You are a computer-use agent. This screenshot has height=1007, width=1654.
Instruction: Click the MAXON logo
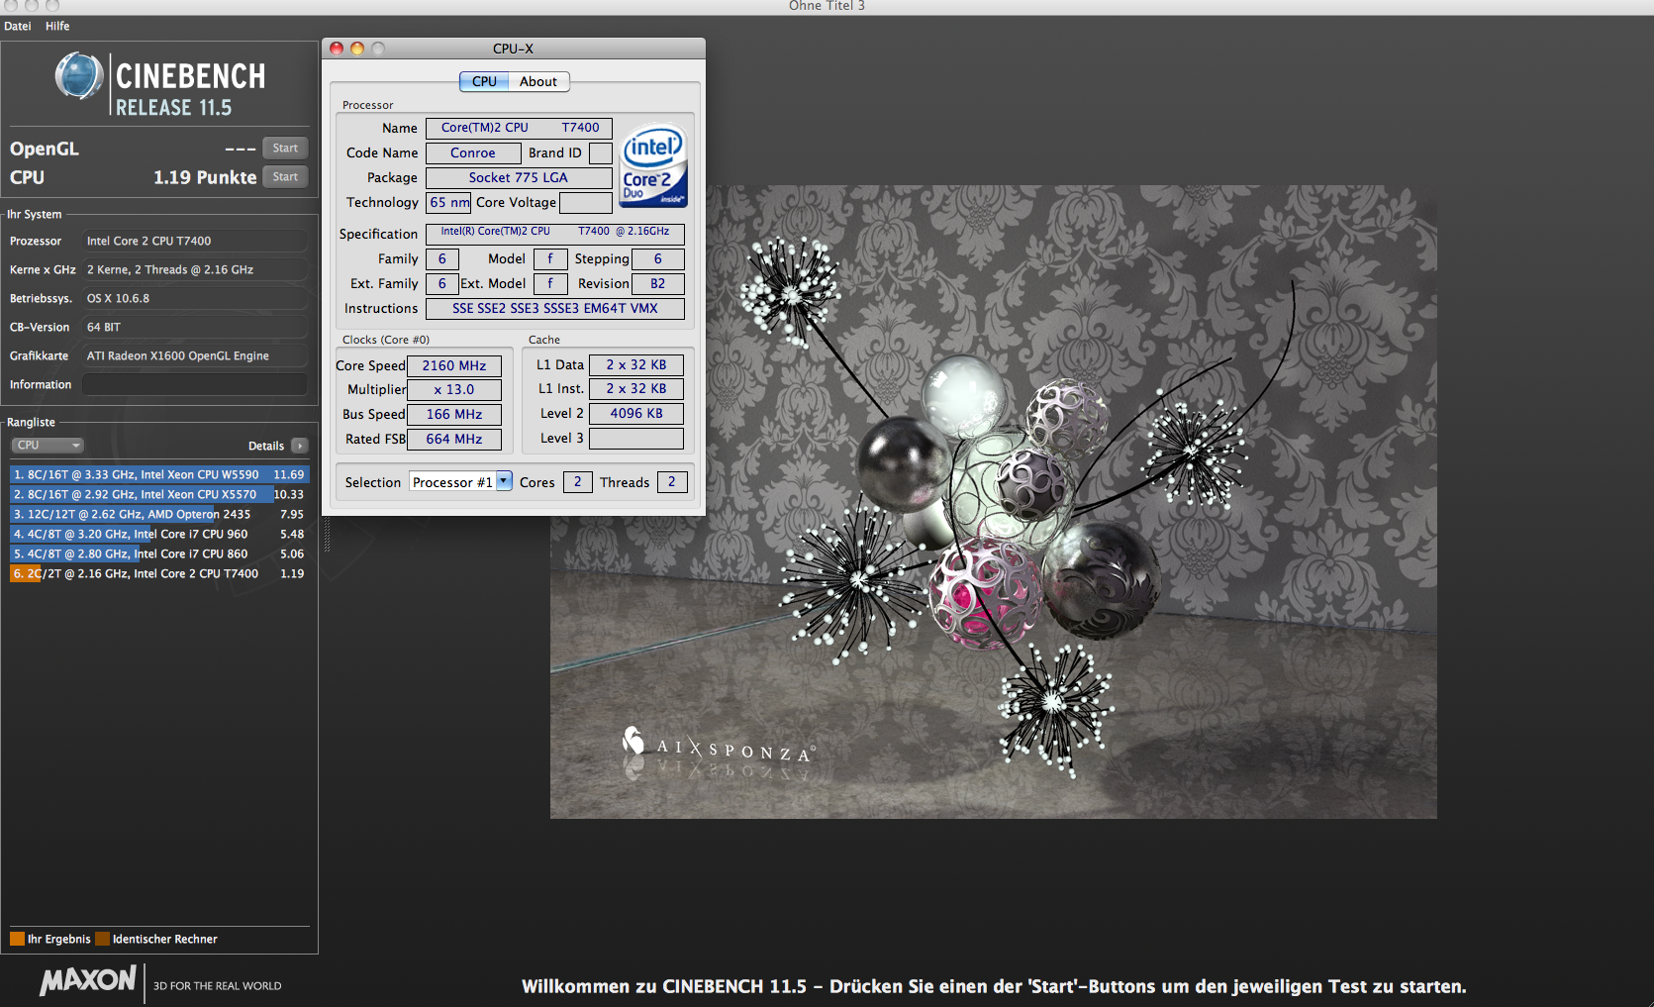coord(87,981)
